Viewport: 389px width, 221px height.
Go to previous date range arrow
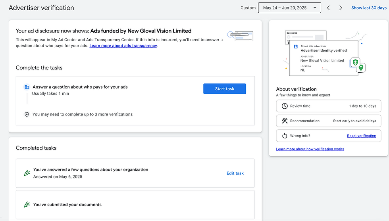(x=328, y=8)
